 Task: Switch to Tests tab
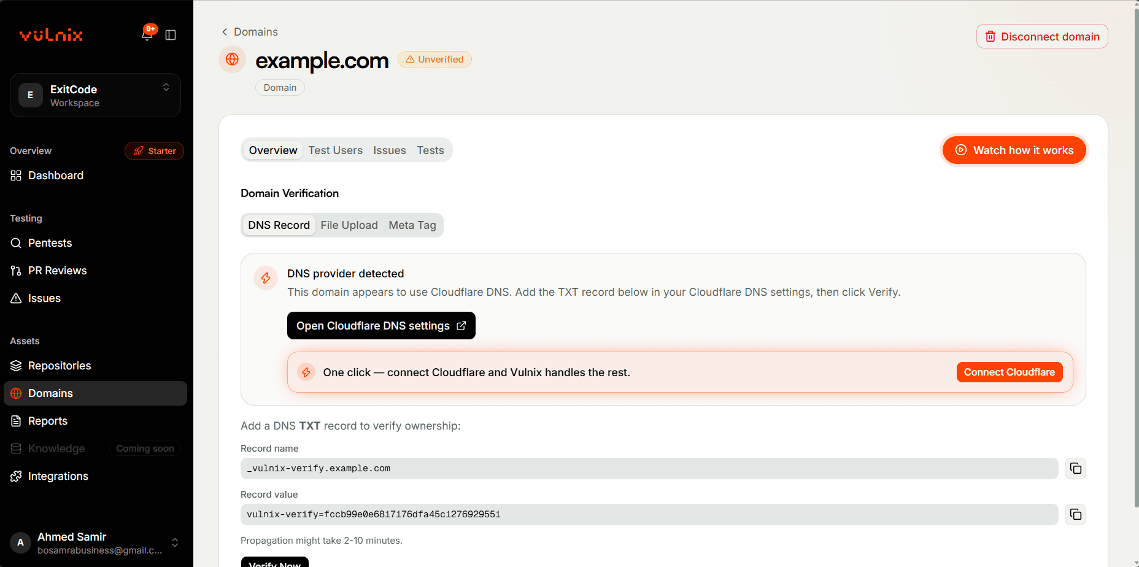(x=431, y=150)
